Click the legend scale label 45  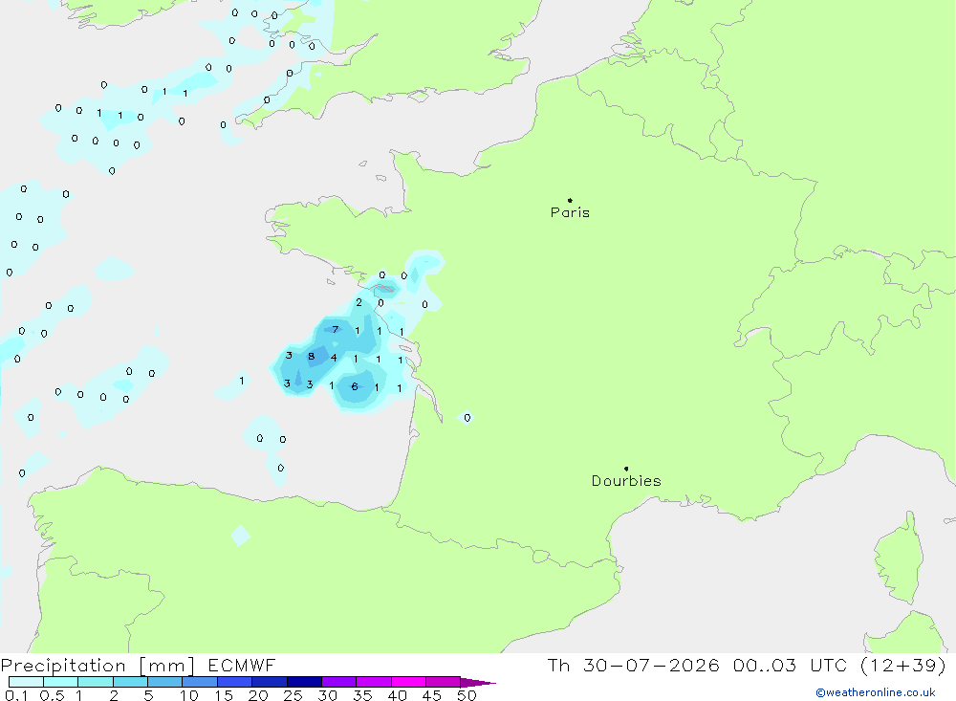tap(432, 695)
